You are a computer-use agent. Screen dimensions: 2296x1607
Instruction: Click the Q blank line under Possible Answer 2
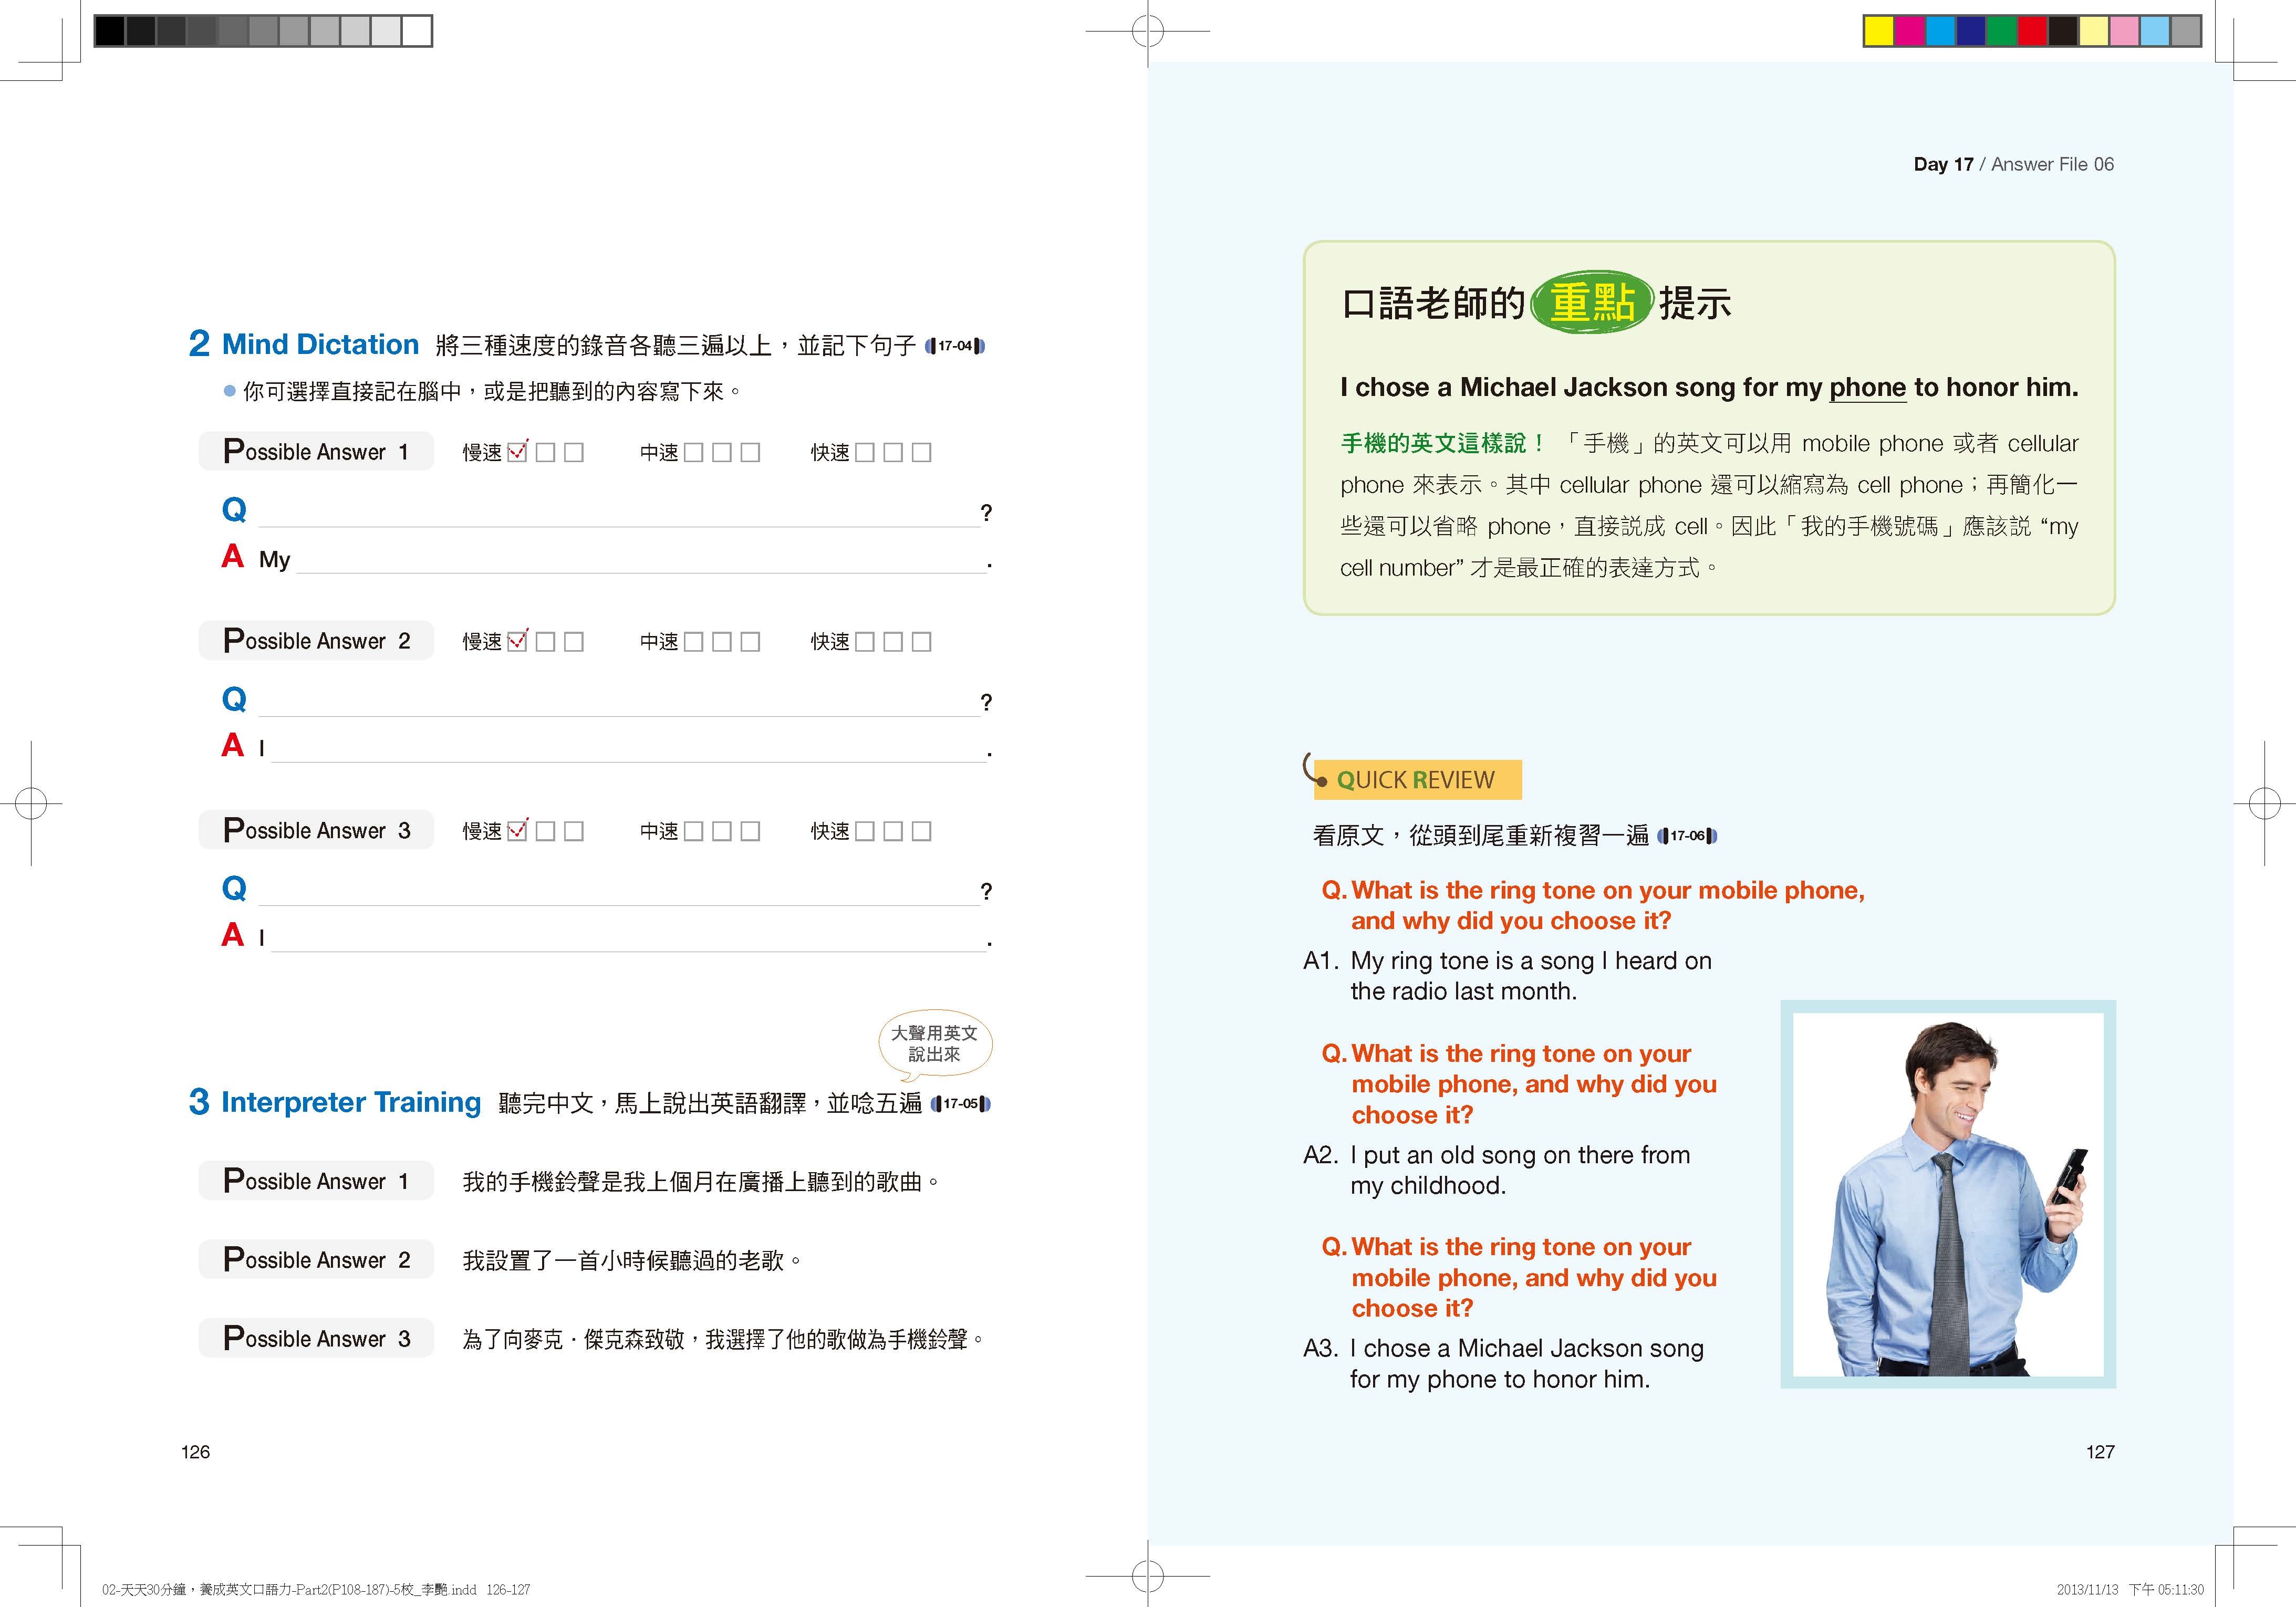[x=619, y=702]
